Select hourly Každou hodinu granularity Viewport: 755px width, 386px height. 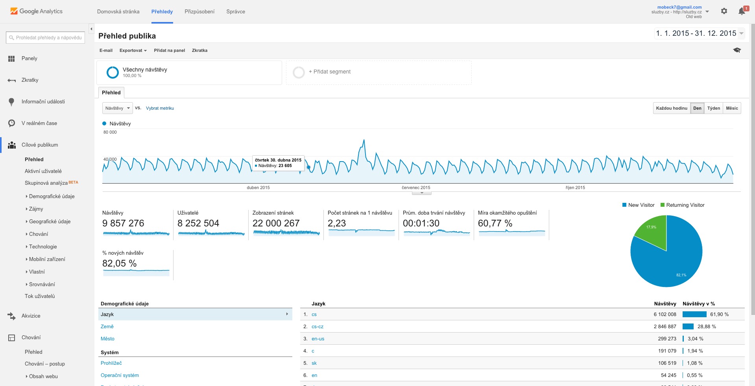coord(672,108)
